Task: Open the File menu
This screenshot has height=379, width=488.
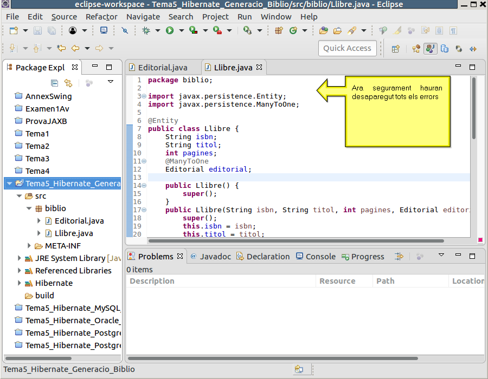Action: (x=12, y=17)
